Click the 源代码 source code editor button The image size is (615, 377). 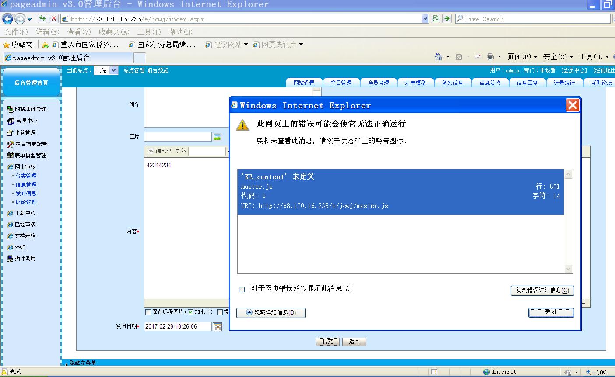coord(159,151)
